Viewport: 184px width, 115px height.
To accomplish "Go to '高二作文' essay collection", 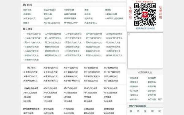I will (x=53, y=43).
